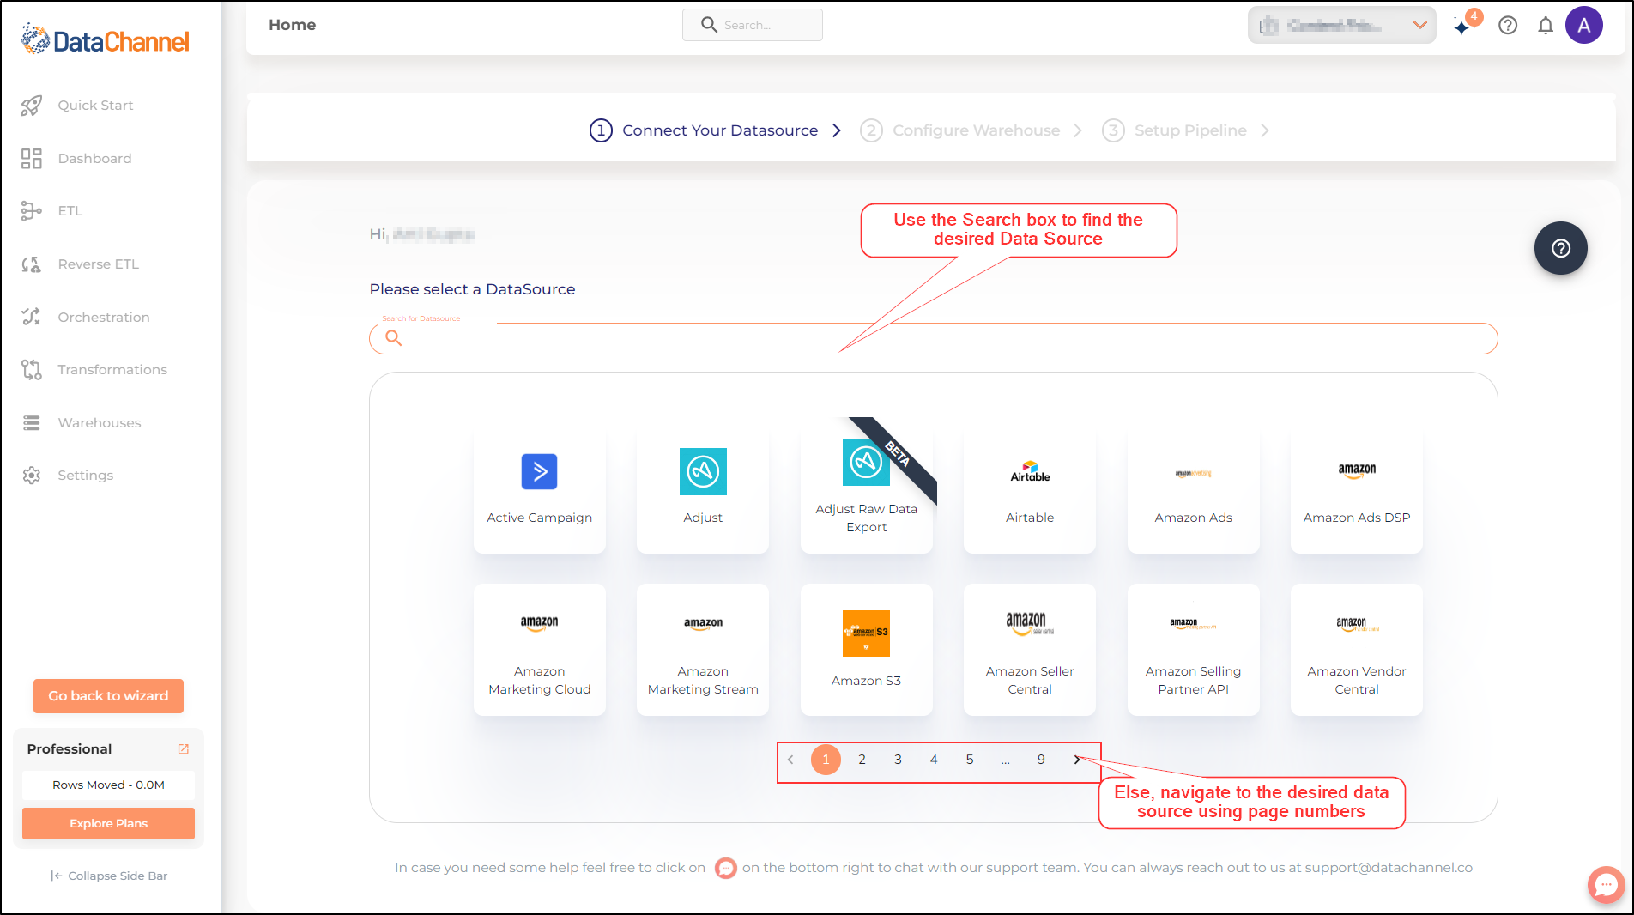Open the notifications bell
Image resolution: width=1634 pixels, height=915 pixels.
pos(1546,26)
